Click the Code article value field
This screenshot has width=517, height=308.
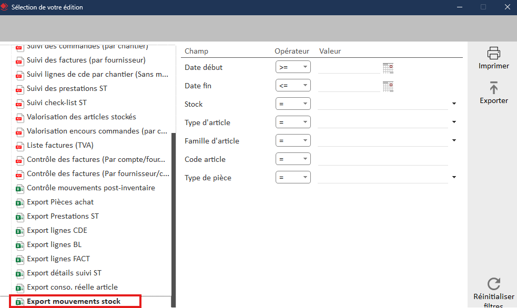[384, 159]
